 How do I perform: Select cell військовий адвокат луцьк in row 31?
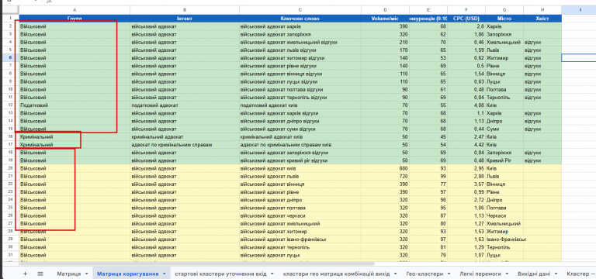click(x=300, y=256)
